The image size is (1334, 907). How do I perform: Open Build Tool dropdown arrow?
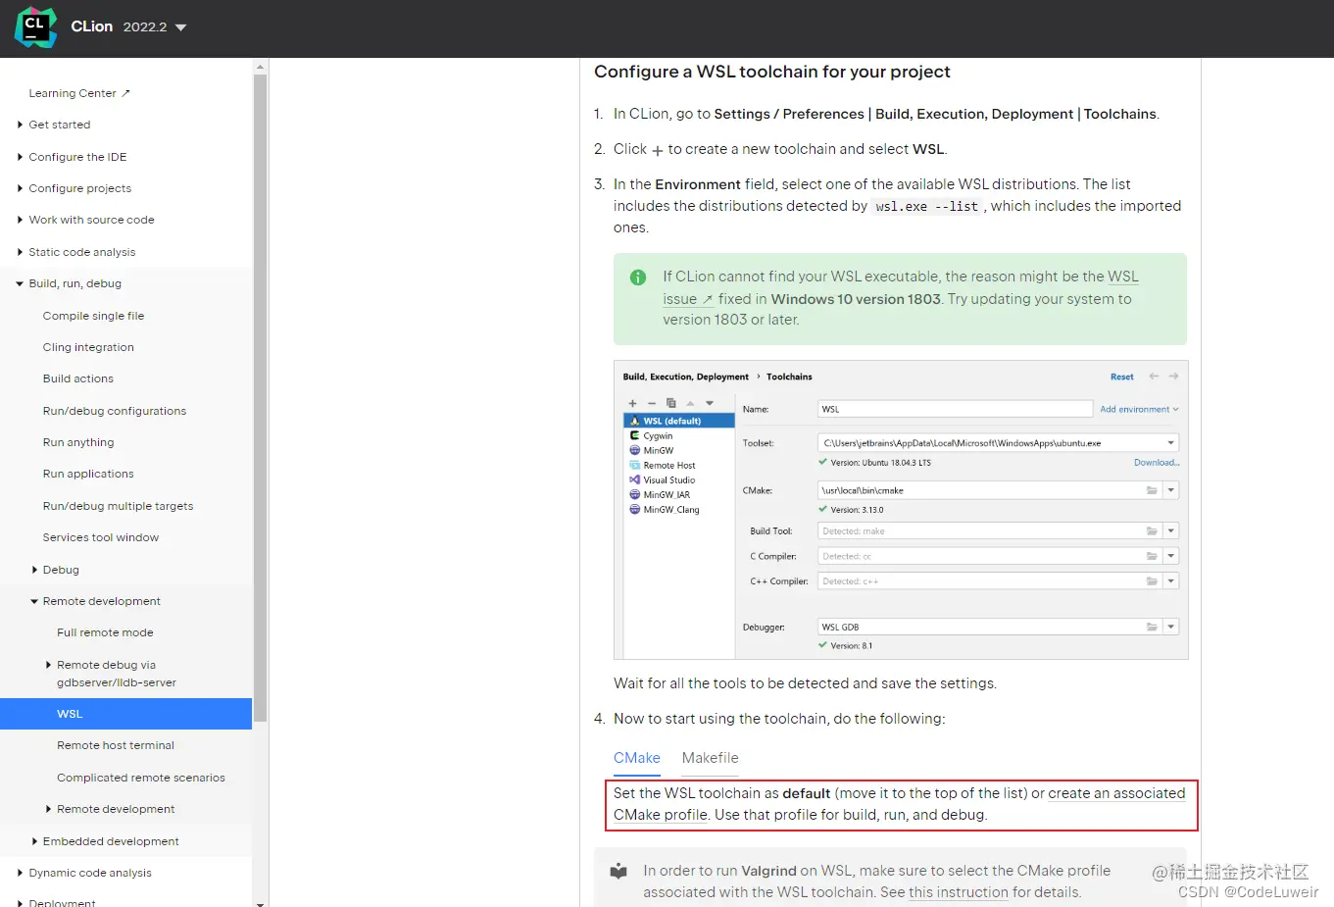(x=1170, y=530)
